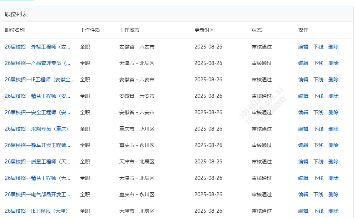The width and height of the screenshot is (355, 218).
Task: Open the 整车开发工程师 job posting
Action: [x=38, y=145]
